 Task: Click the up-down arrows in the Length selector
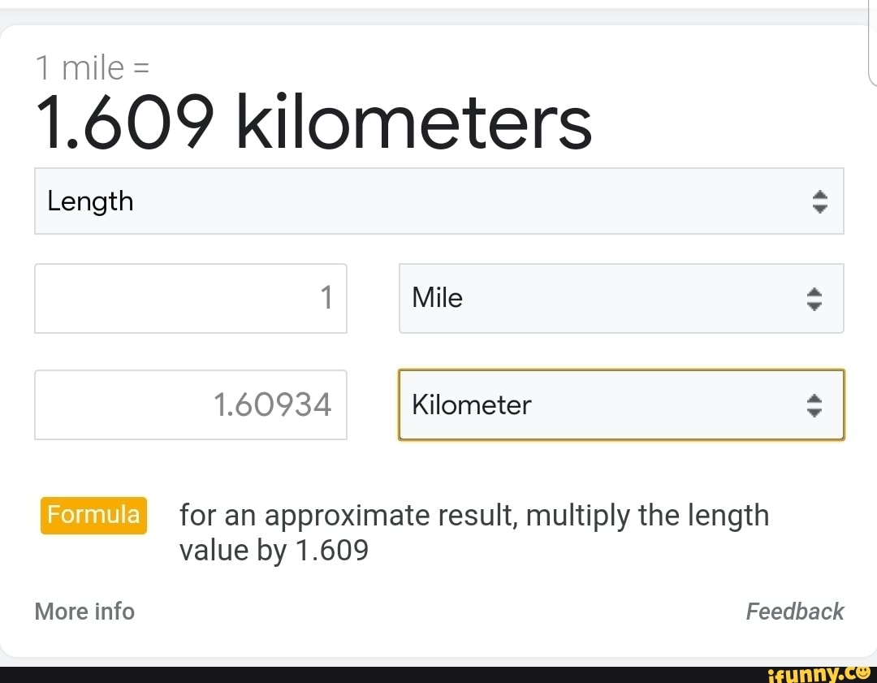click(819, 201)
